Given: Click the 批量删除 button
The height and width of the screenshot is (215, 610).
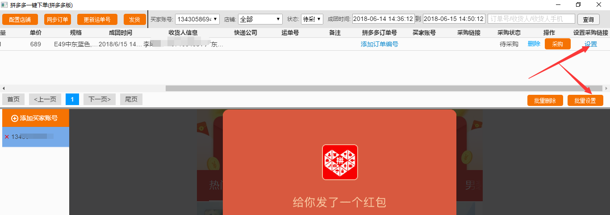Looking at the screenshot, I should pyautogui.click(x=545, y=101).
